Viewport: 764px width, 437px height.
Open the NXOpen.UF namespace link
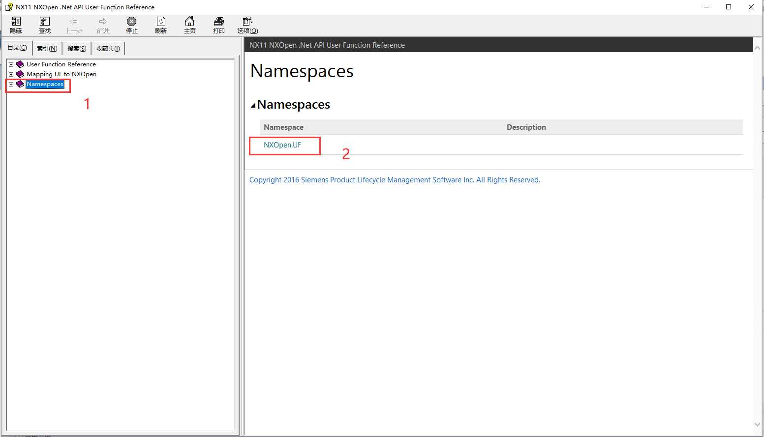[282, 145]
